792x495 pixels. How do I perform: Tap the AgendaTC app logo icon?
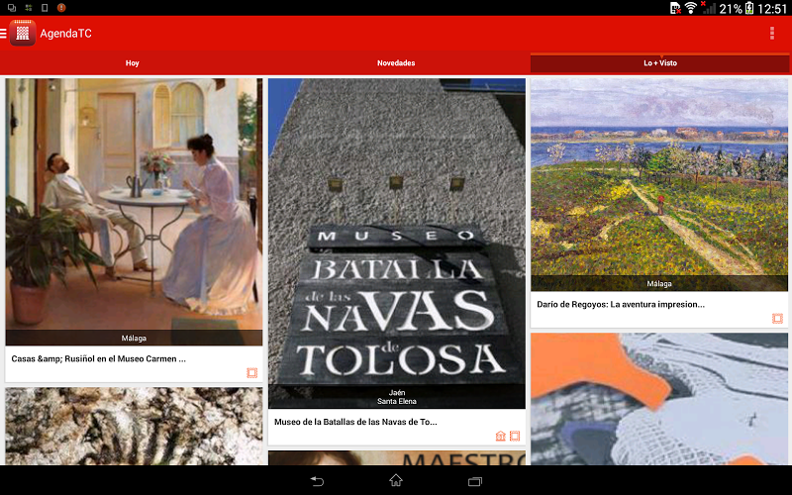click(22, 34)
